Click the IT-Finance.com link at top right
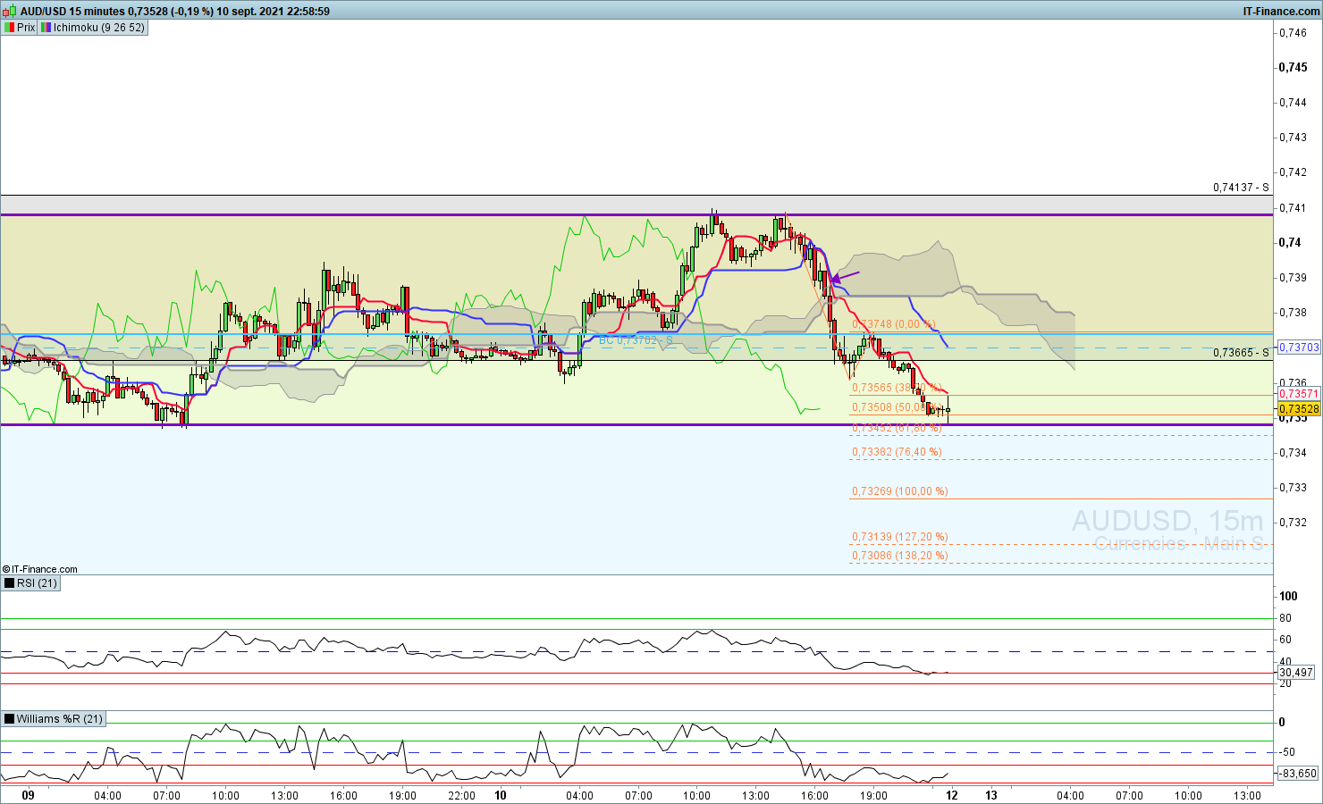 point(1281,12)
